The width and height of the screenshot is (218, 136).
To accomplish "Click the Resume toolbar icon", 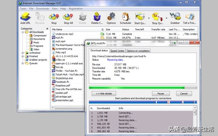I will [40, 16].
